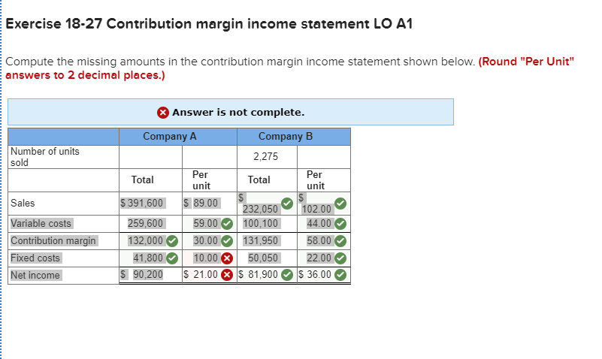Viewport: 602px width, 359px height.
Task: Select the incorrect 21.00 net income field
Action: coord(209,275)
